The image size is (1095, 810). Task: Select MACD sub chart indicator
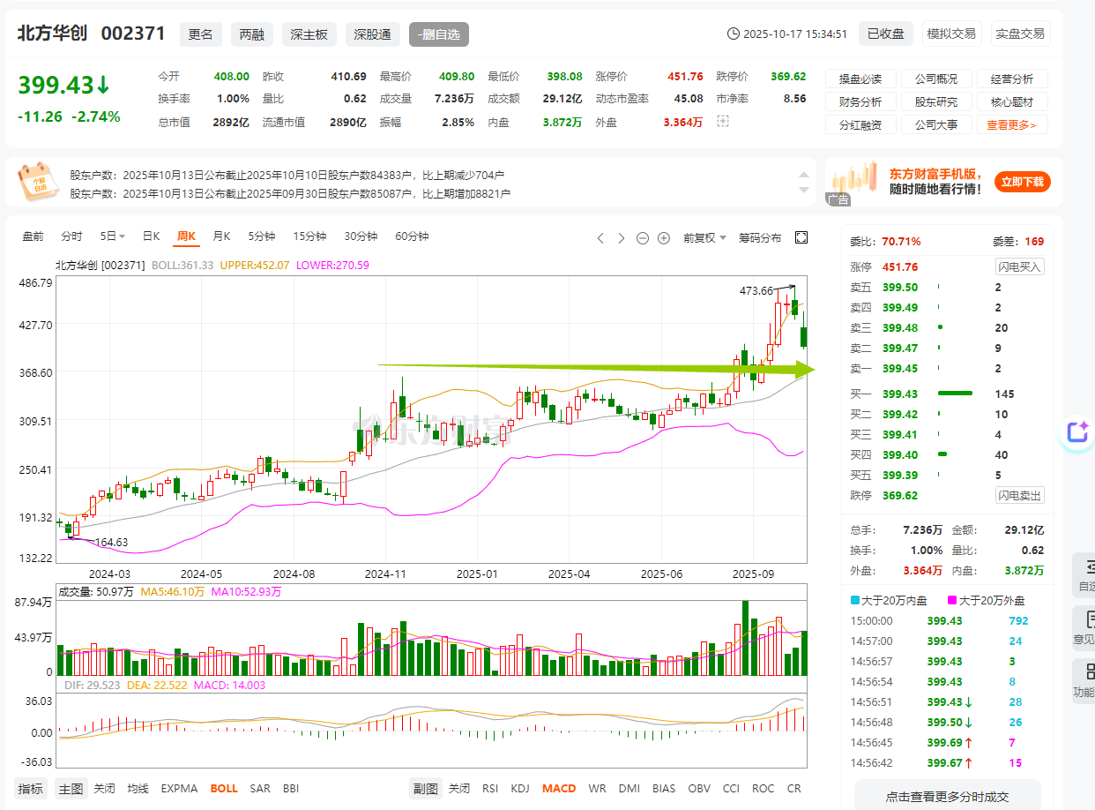point(559,788)
